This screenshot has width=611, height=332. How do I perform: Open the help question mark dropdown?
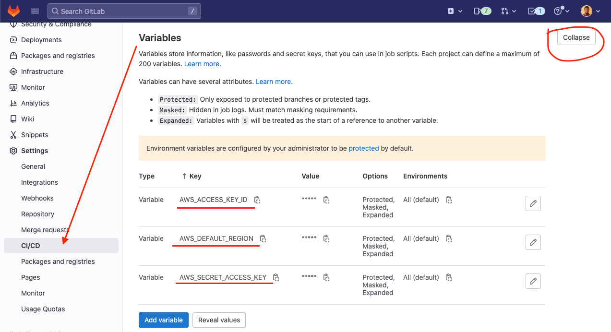[560, 11]
